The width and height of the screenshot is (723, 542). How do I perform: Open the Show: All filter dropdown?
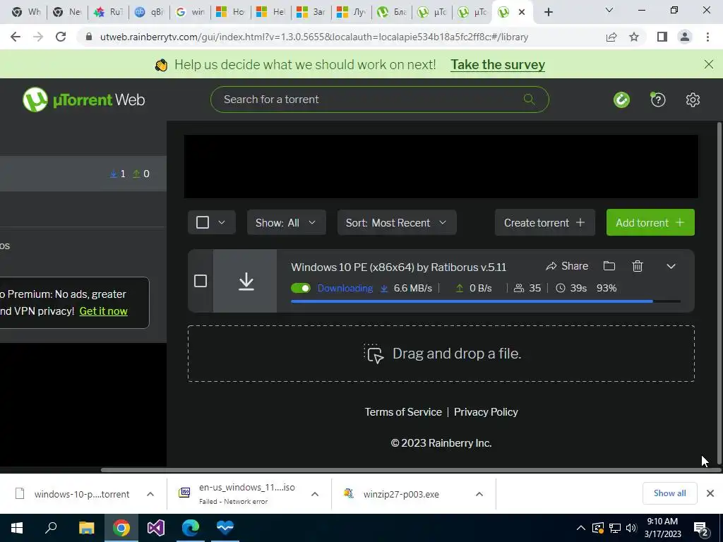[287, 222]
